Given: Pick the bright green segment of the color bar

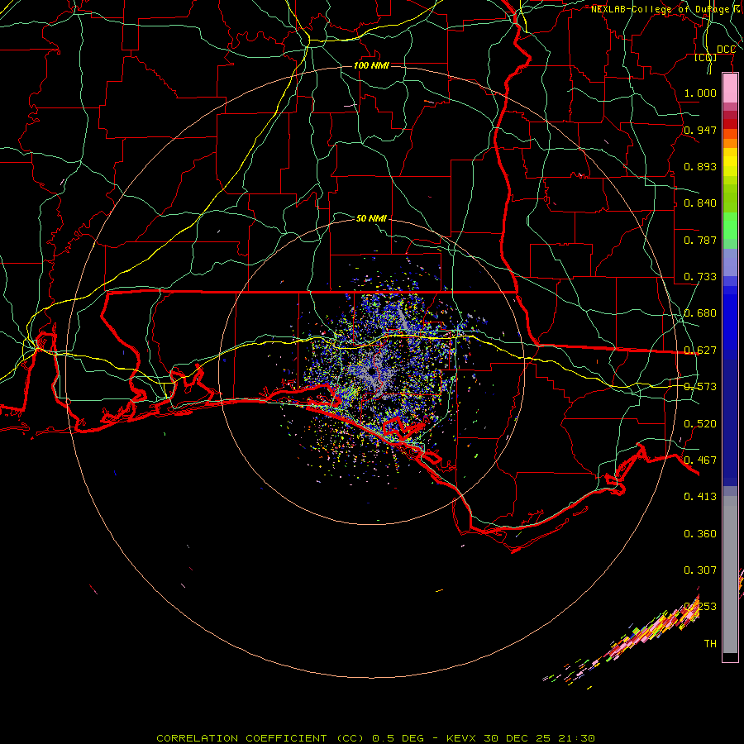Looking at the screenshot, I should tap(730, 226).
